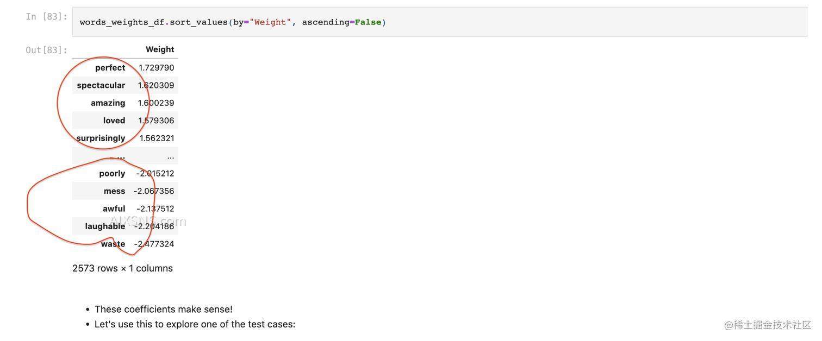The image size is (822, 341).
Task: Click the 'explore one of the test cases' bullet
Action: [x=195, y=324]
